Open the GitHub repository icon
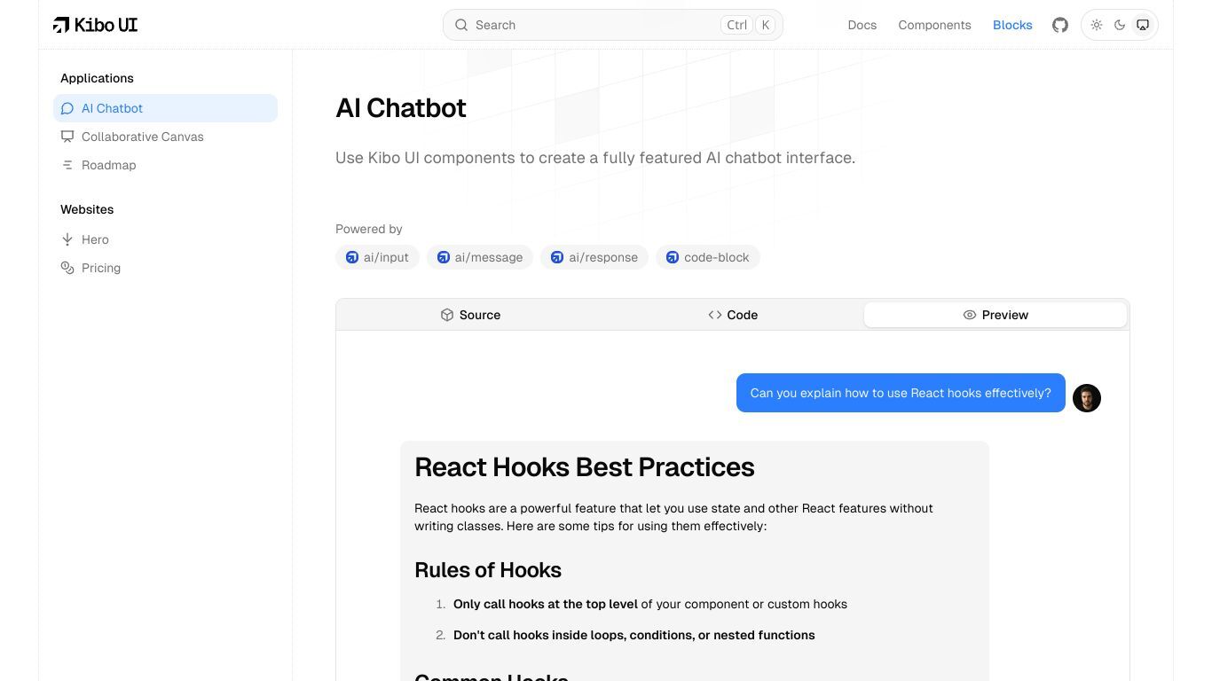Viewport: 1212px width, 681px height. pyautogui.click(x=1060, y=25)
